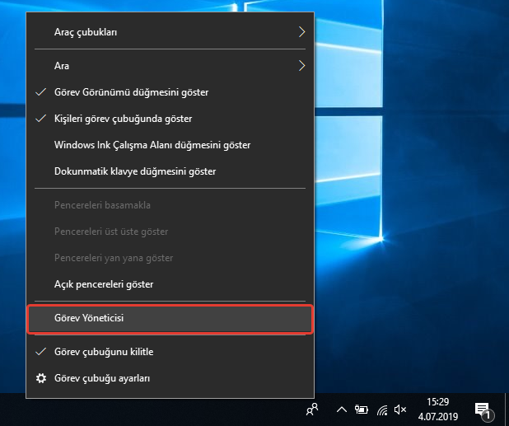
Task: Click the Show Desktop strip at taskbar edge
Action: pos(507,409)
